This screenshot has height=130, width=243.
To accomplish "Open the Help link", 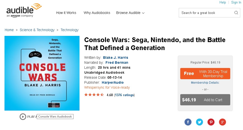I will coord(222,2).
